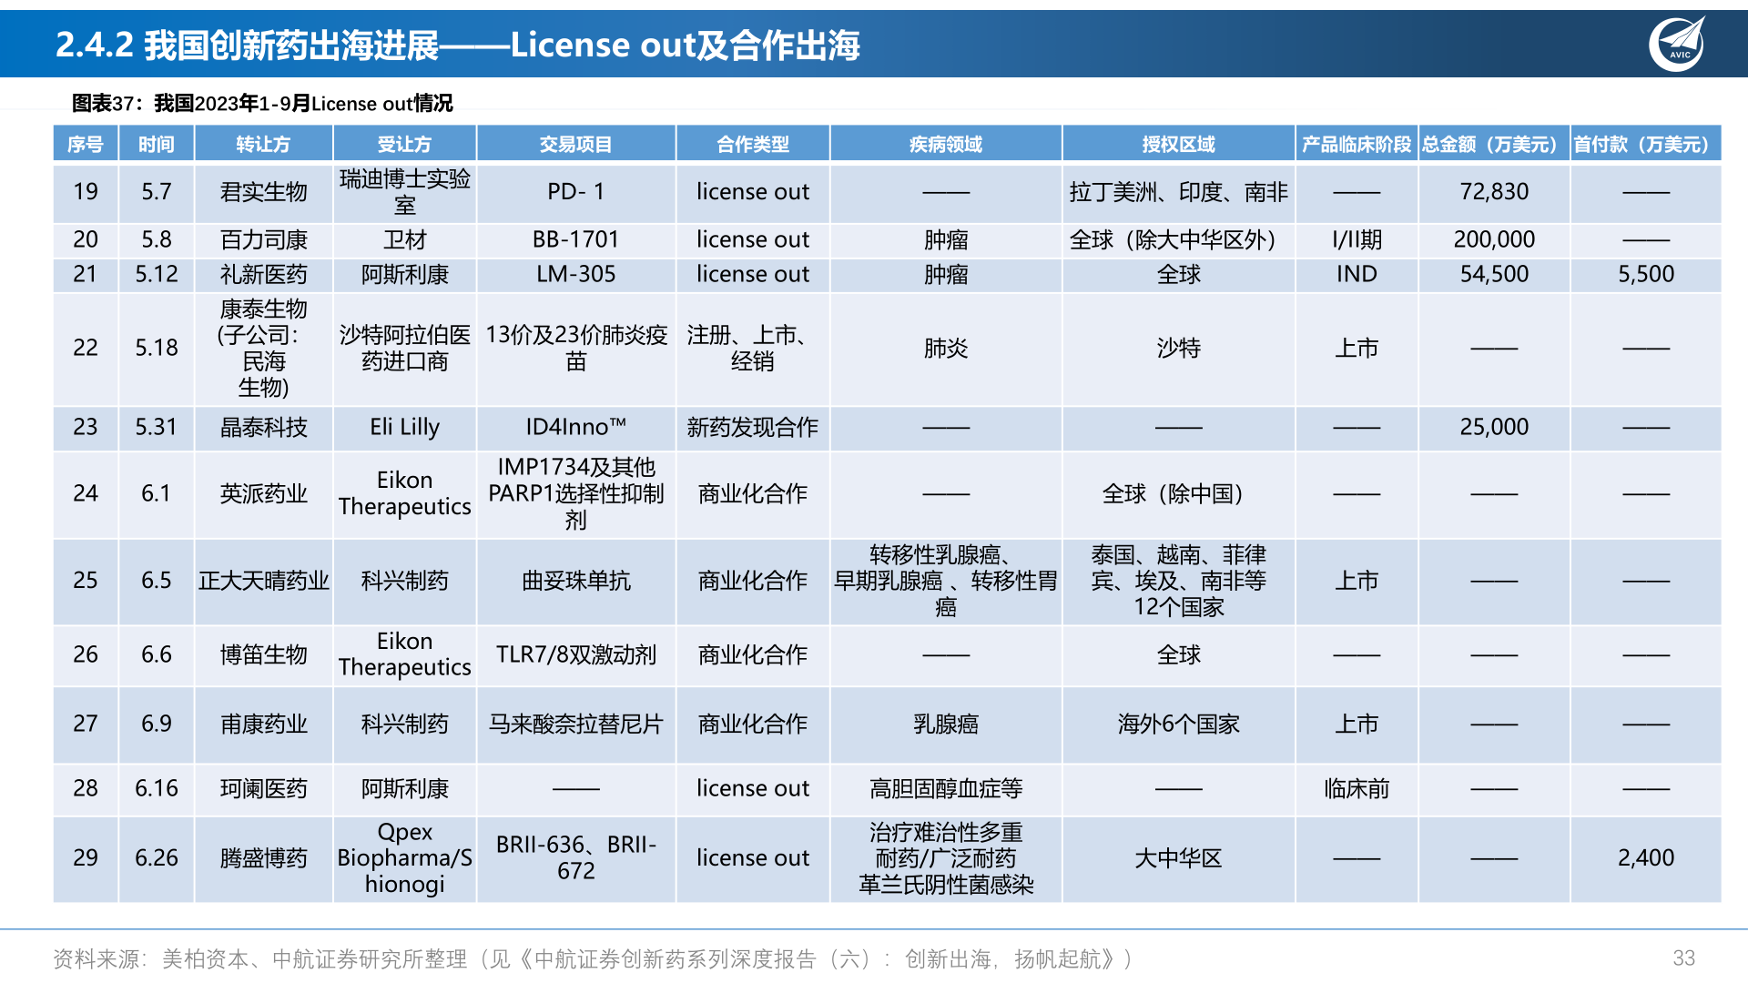Viewport: 1748px width, 983px height.
Task: Click the '高胆固醇血症等' cell
Action: pyautogui.click(x=946, y=788)
